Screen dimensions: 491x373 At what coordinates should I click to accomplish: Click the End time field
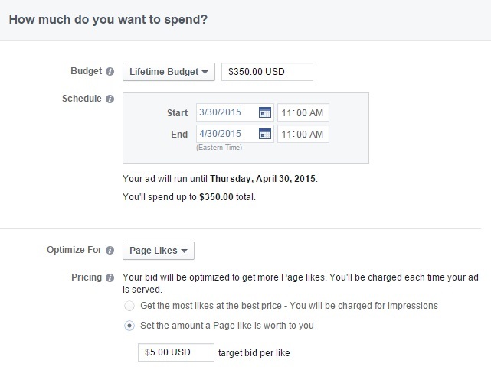pyautogui.click(x=303, y=135)
